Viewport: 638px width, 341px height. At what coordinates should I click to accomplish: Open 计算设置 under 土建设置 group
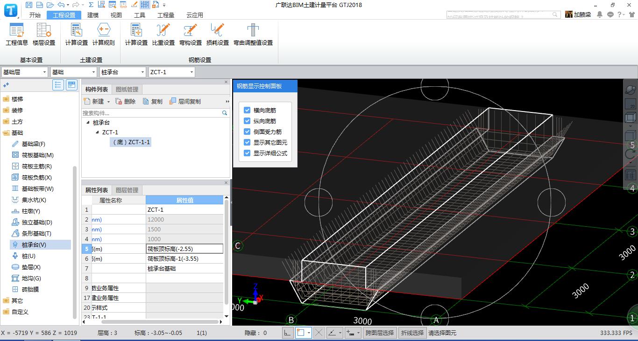77,35
